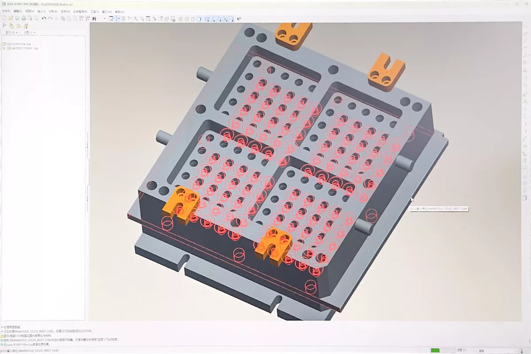
Task: Click the context help cursor-question icon
Action: [239, 19]
